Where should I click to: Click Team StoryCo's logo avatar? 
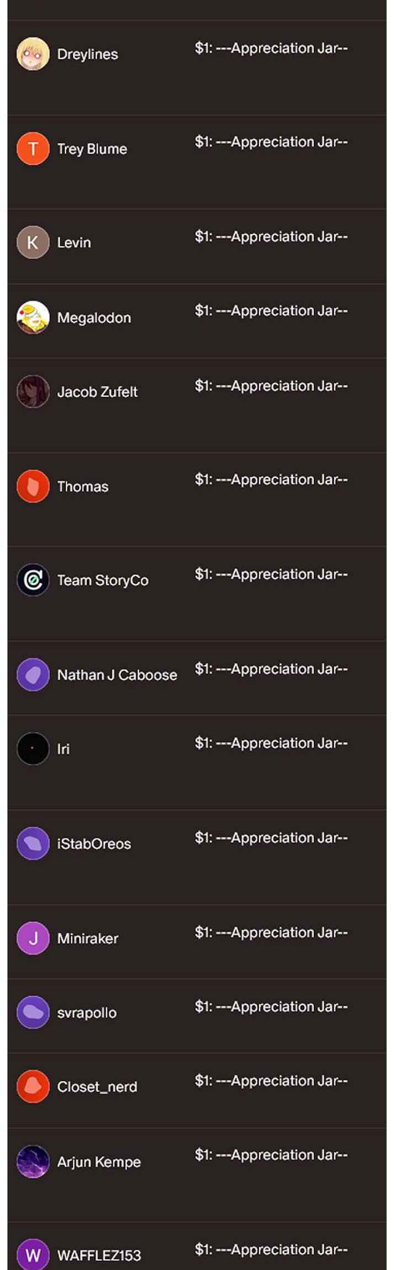pyautogui.click(x=33, y=580)
